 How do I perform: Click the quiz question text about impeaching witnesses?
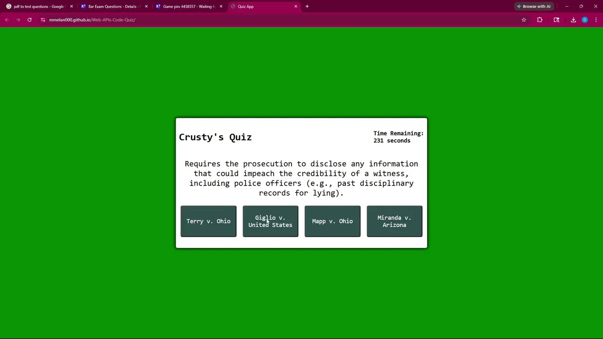[301, 178]
